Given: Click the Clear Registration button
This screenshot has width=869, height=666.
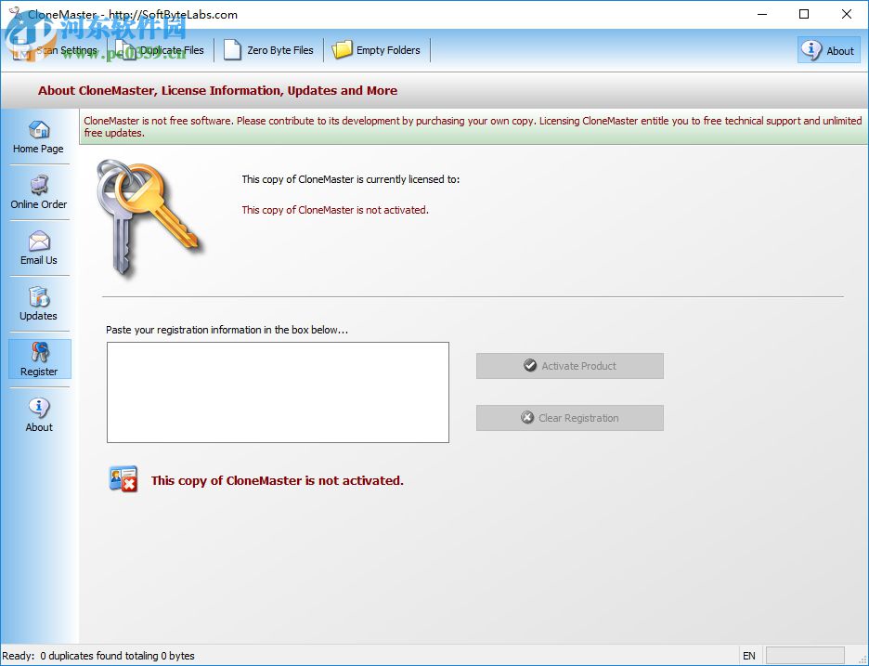Looking at the screenshot, I should [x=570, y=418].
